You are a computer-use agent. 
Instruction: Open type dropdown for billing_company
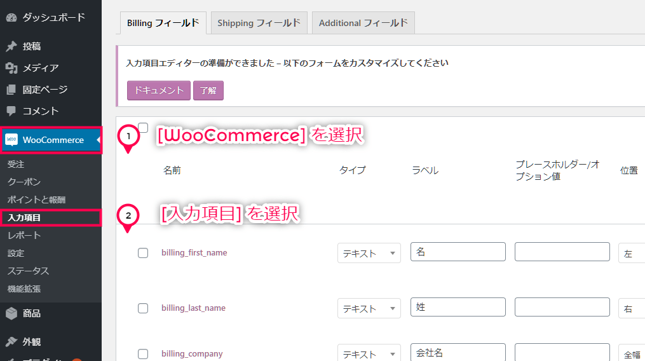pos(369,353)
